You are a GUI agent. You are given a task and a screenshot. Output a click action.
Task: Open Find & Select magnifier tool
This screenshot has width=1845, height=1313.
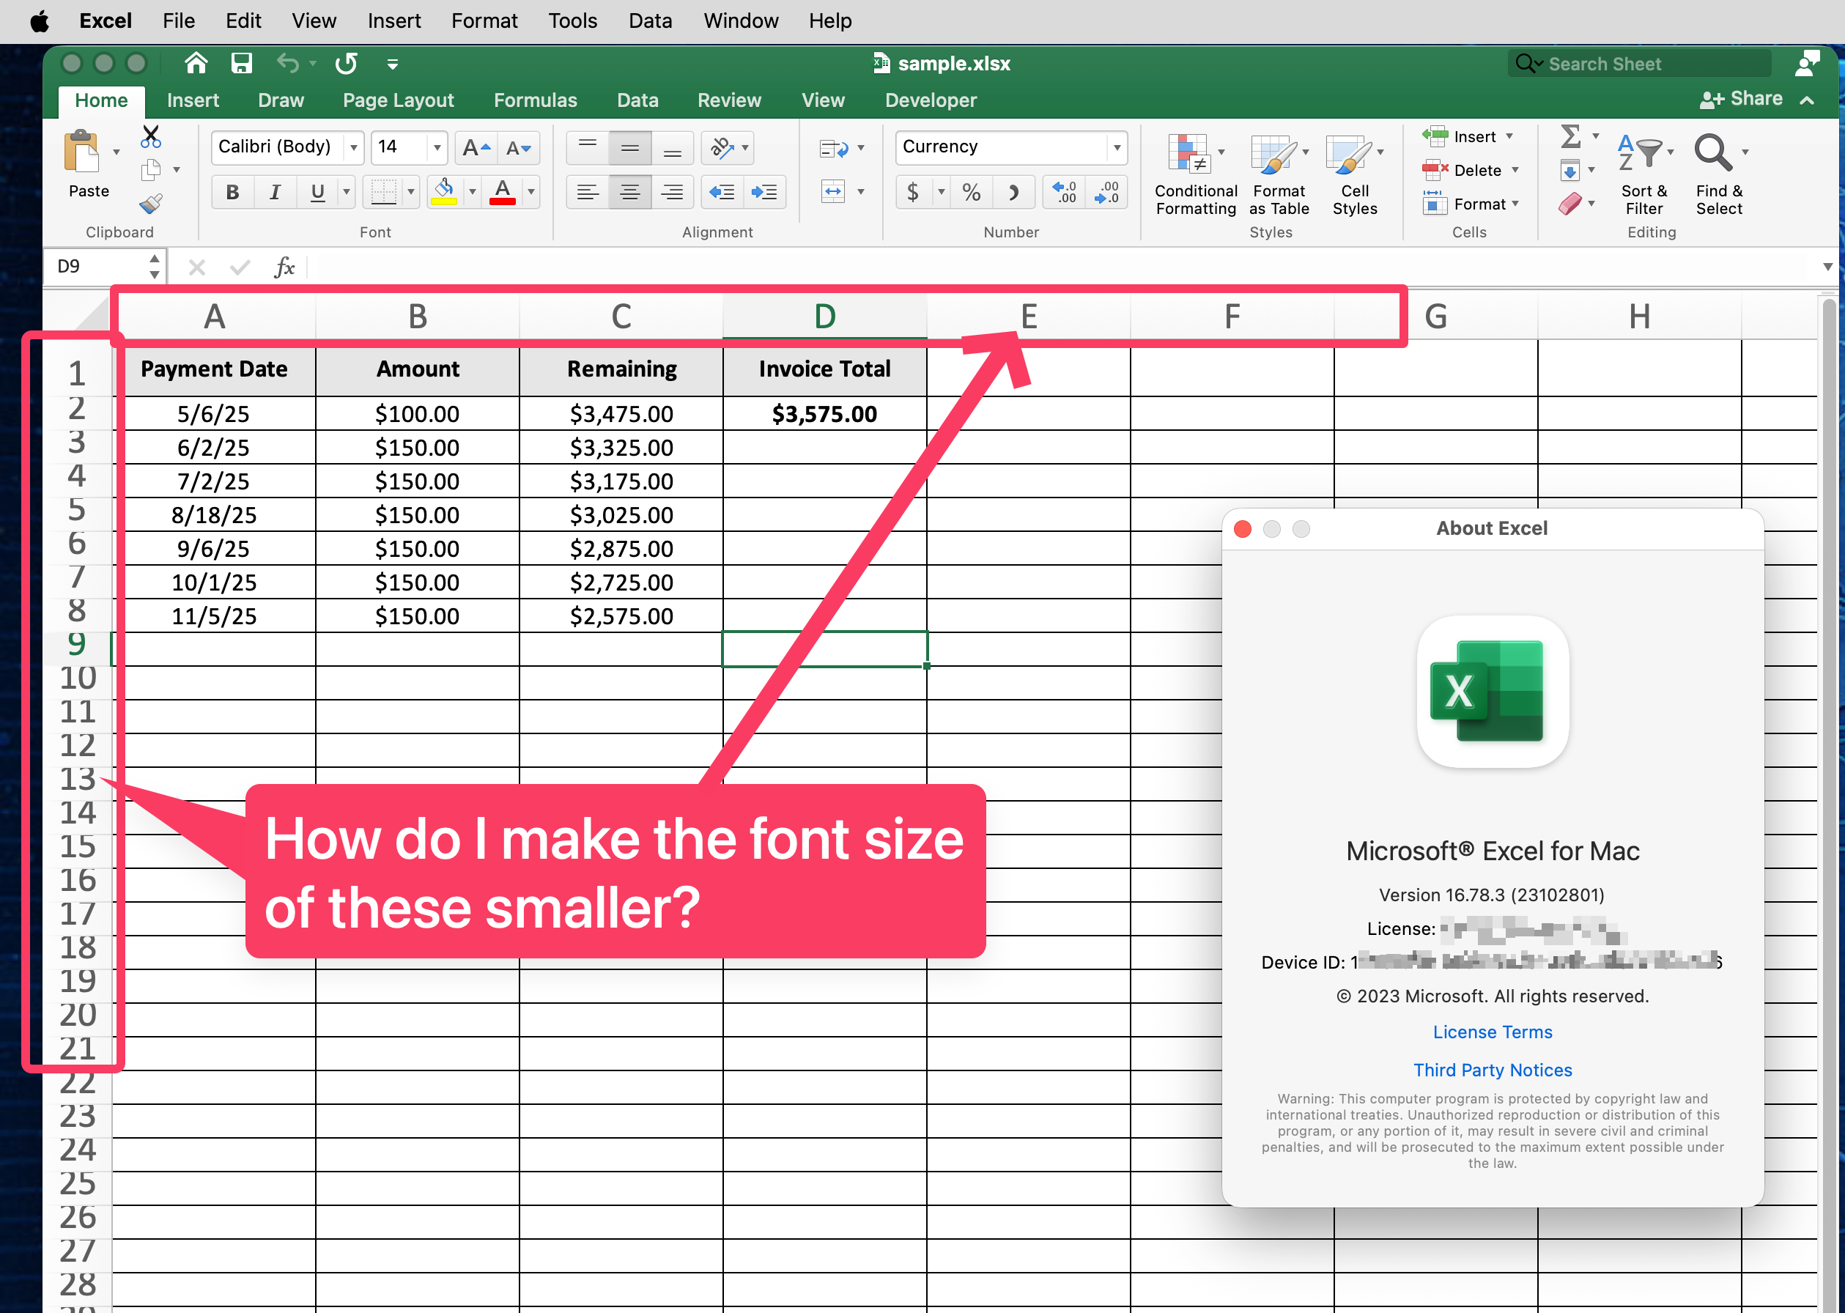point(1719,174)
